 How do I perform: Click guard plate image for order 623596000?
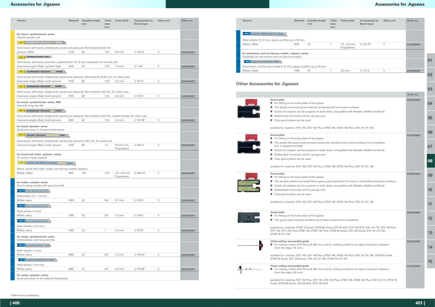coord(249,144)
